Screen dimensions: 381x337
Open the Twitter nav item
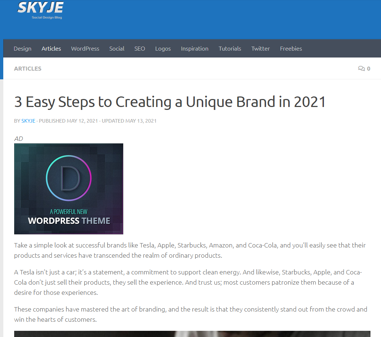coord(260,48)
